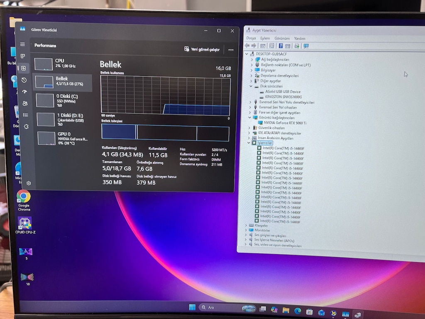
Task: Open Task Manager taskbar button
Action: point(346,314)
